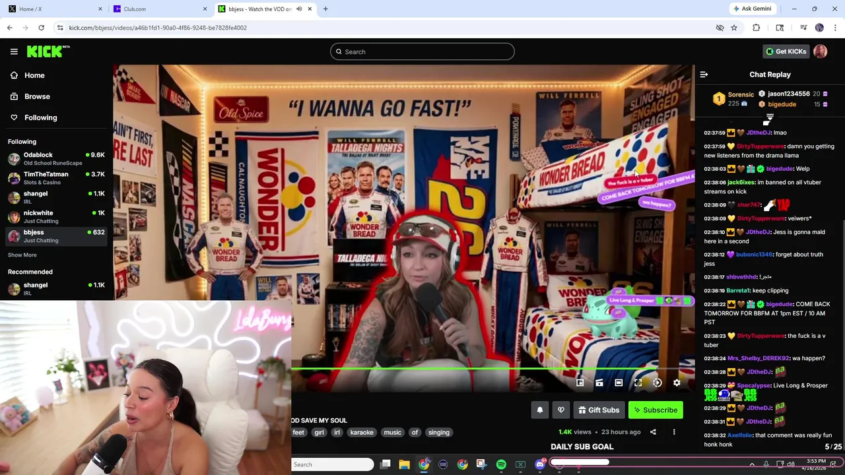Click taskbar Search box
Screen dimensions: 845x475
click(x=333, y=464)
